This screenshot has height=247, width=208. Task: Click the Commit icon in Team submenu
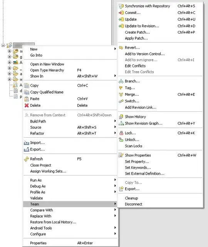click(121, 13)
